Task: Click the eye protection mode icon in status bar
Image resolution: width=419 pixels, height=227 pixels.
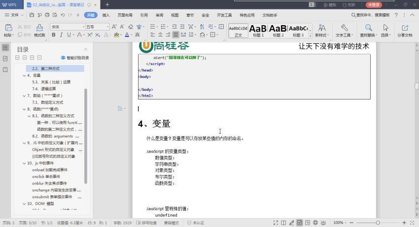Action: [x=323, y=223]
